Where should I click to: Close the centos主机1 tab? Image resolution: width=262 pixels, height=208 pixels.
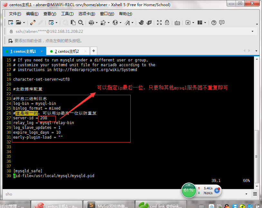pos(42,51)
